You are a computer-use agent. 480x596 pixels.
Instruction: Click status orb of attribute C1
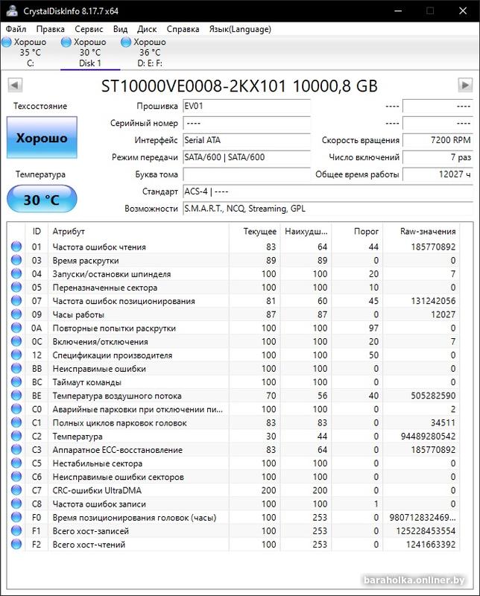pos(16,422)
